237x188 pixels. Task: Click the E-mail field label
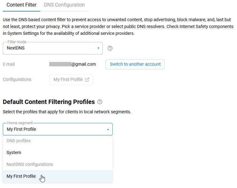(x=9, y=64)
